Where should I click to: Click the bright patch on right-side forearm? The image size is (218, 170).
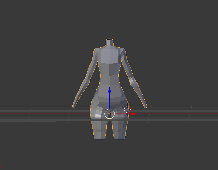[131, 80]
